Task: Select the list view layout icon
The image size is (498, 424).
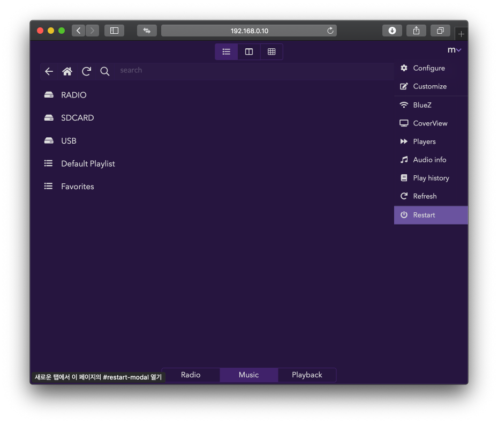Action: click(226, 51)
